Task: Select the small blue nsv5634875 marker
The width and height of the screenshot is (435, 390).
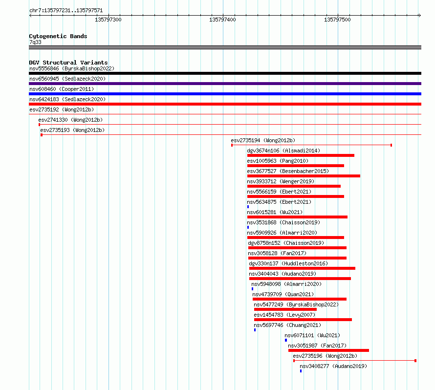Action: (248, 207)
